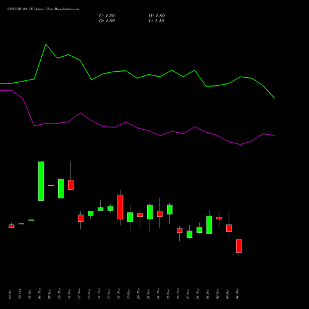The height and width of the screenshot is (309, 309).
Task: Select the small red candlestick for 20 Nov
Action: (140, 215)
